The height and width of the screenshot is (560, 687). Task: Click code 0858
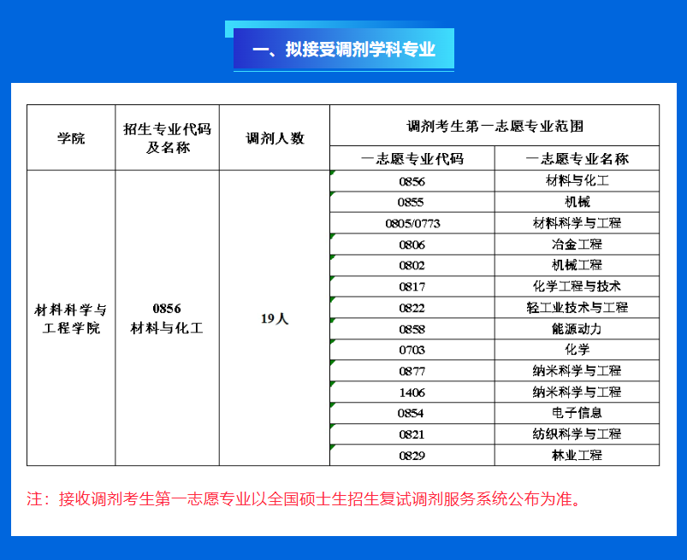click(x=412, y=329)
